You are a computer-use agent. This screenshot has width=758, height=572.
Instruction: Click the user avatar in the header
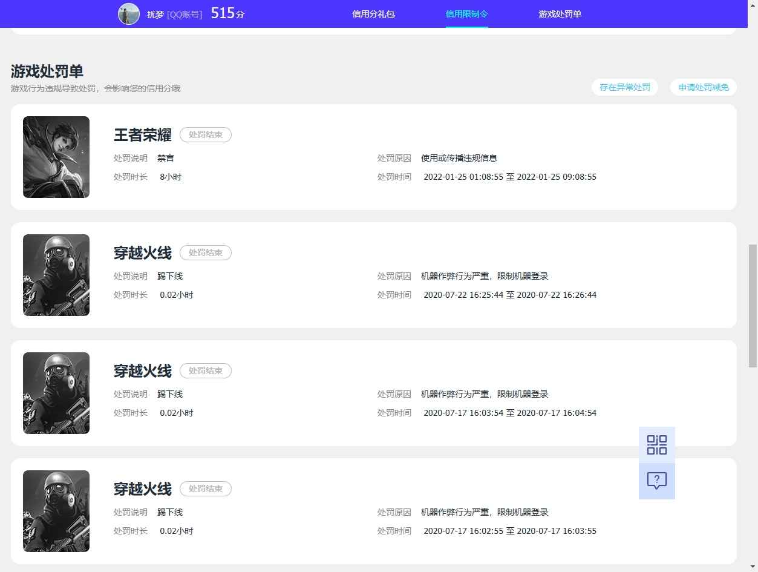pos(129,14)
